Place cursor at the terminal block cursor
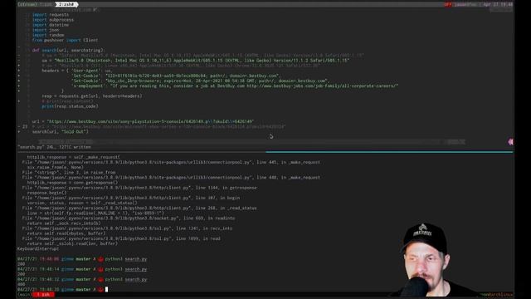This screenshot has height=299, width=531. pyautogui.click(x=106, y=290)
